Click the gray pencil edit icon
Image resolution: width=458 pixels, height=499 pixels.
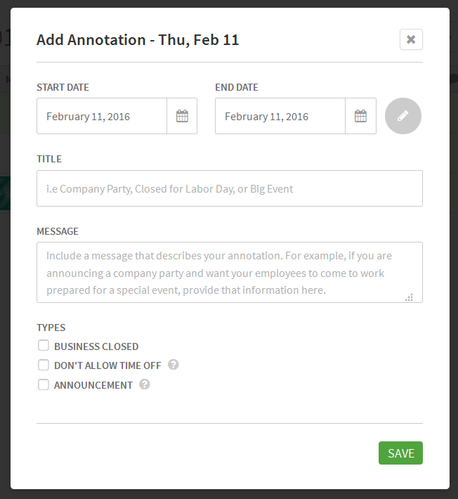pos(403,116)
